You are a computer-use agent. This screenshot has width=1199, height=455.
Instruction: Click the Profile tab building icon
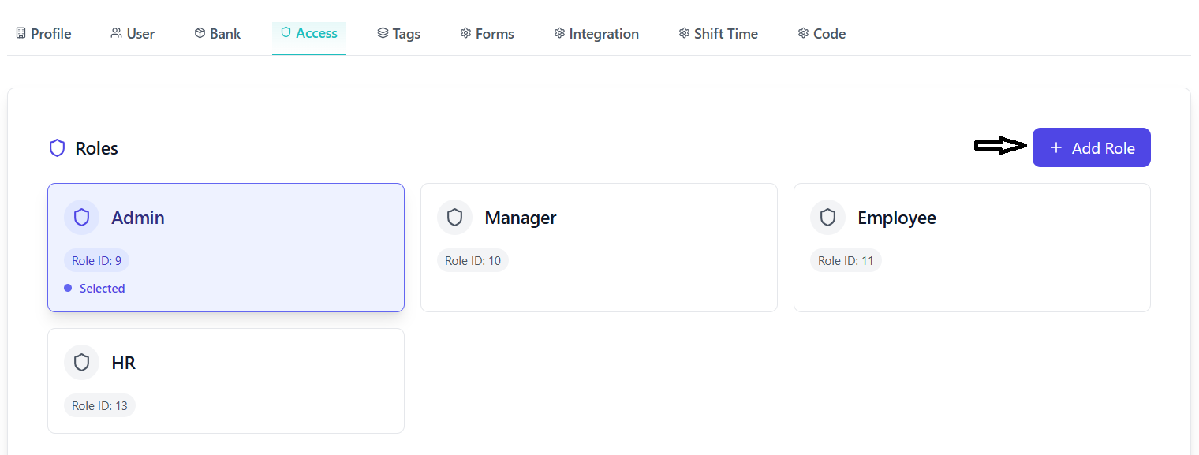(x=21, y=33)
